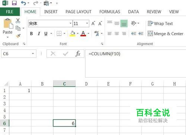Open fill color dropdown arrow
The width and height of the screenshot is (186, 135).
pos(78,33)
